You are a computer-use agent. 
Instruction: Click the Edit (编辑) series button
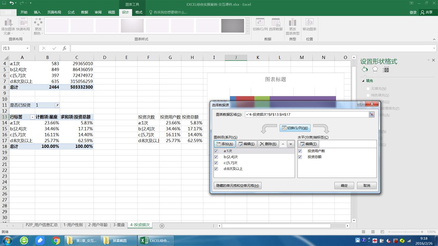(x=246, y=144)
